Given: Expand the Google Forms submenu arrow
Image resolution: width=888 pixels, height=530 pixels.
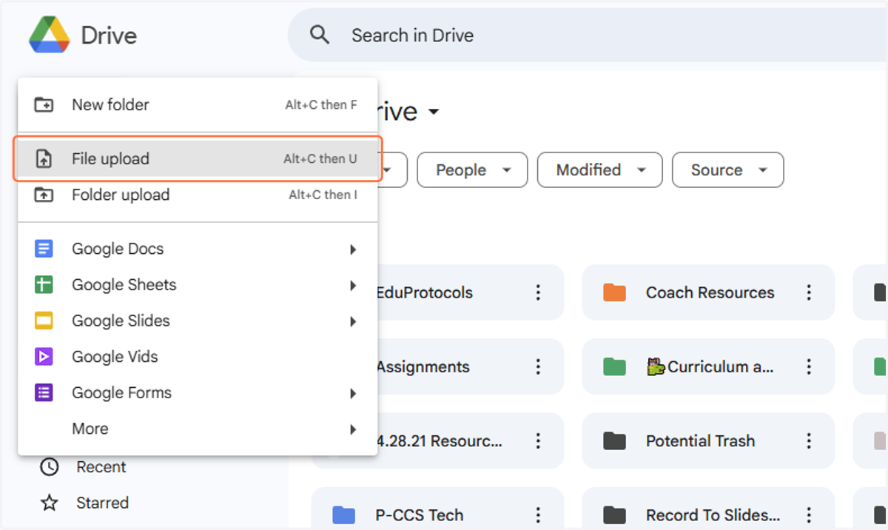Looking at the screenshot, I should [353, 393].
